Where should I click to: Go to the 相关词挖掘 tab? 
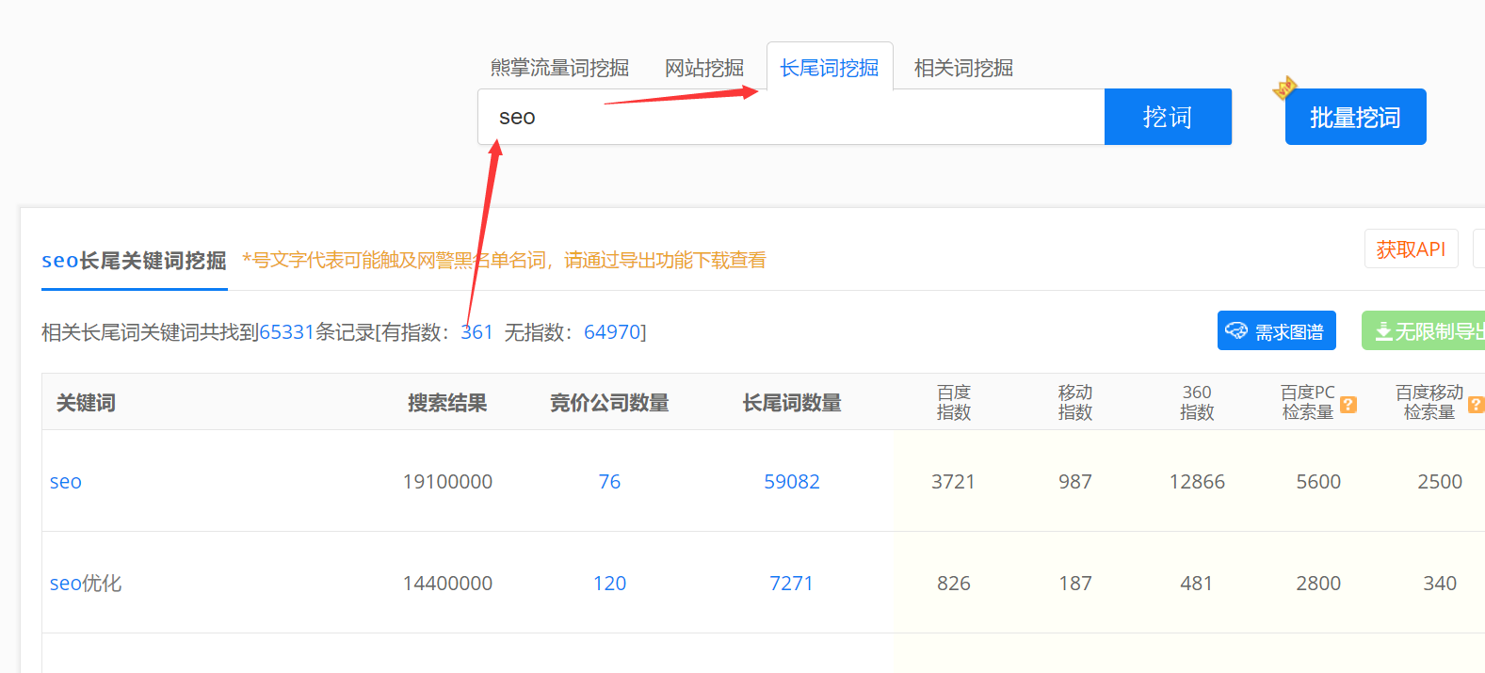pyautogui.click(x=963, y=68)
